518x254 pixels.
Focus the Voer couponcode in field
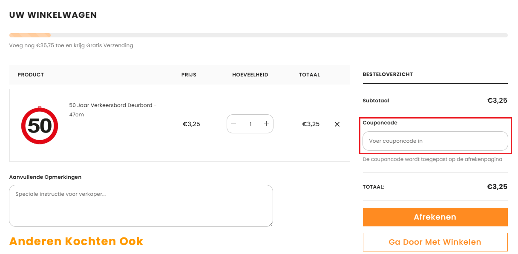[x=435, y=141]
